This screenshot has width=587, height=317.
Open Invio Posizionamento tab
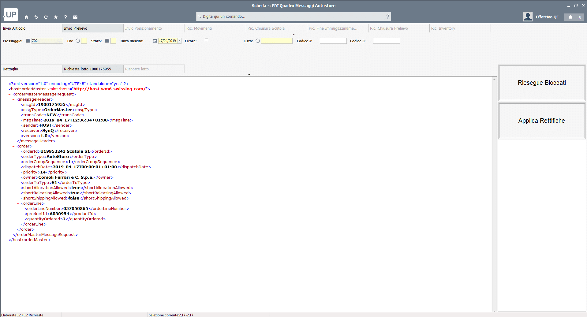pos(154,28)
